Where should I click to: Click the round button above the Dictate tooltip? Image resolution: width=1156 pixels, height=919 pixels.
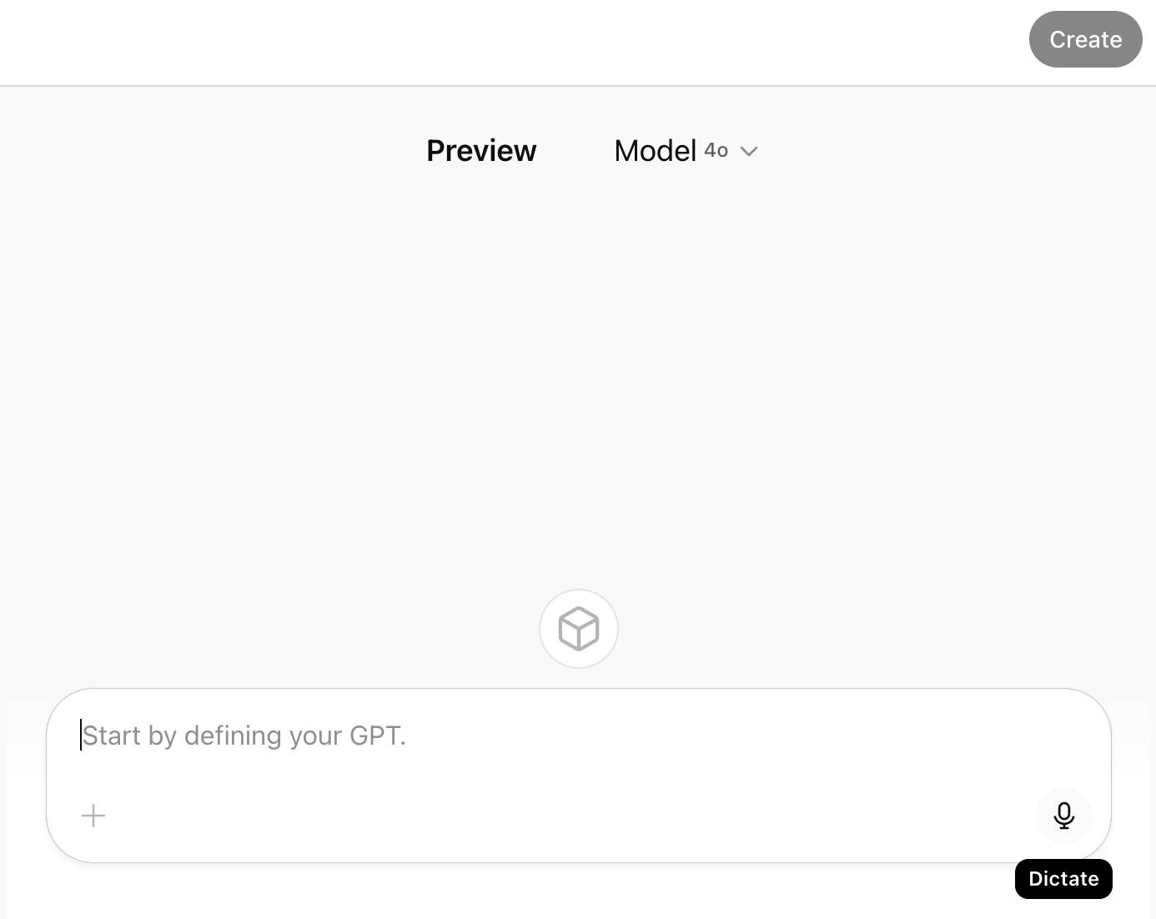(x=1063, y=815)
